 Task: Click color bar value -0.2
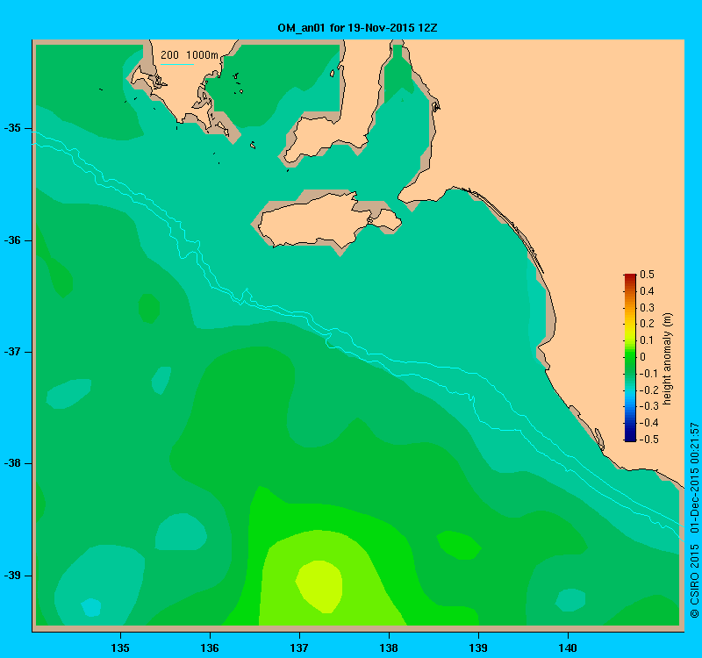point(648,390)
